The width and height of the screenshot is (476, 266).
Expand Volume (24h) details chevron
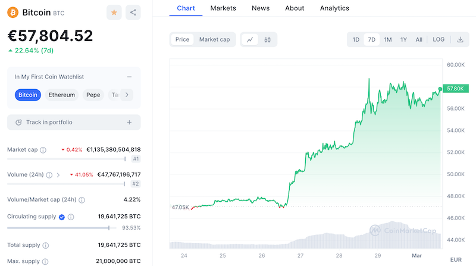[58, 175]
